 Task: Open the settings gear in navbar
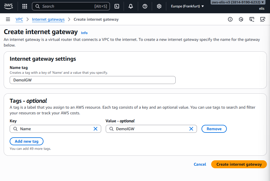[159, 6]
